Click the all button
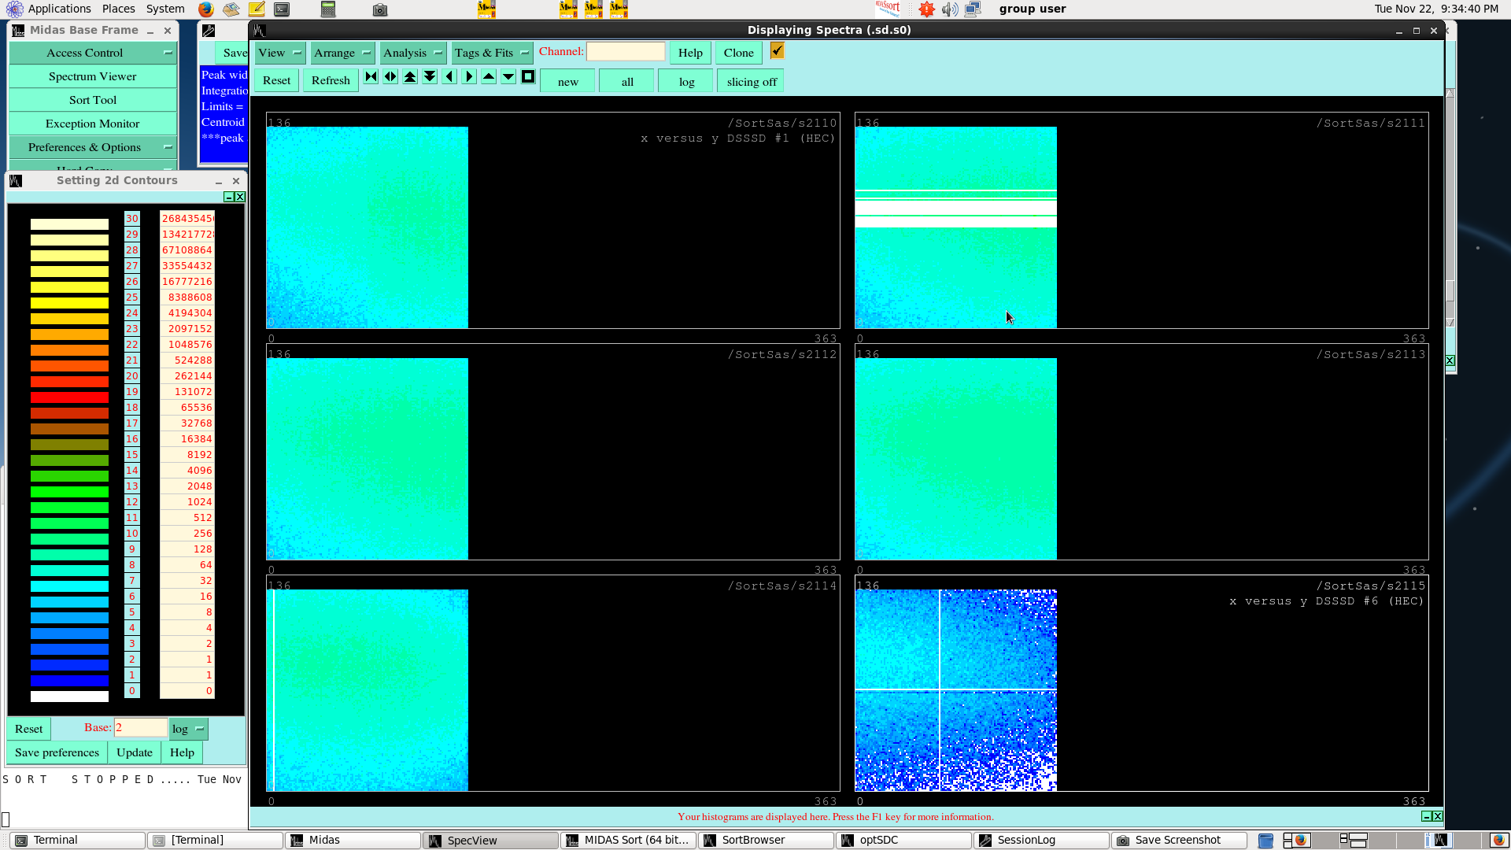The height and width of the screenshot is (850, 1511). [x=627, y=82]
